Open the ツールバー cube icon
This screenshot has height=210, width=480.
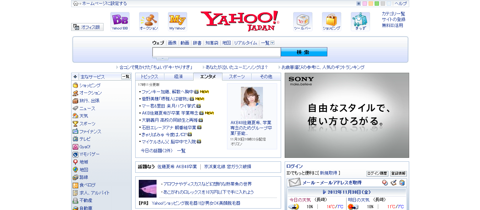303,22
